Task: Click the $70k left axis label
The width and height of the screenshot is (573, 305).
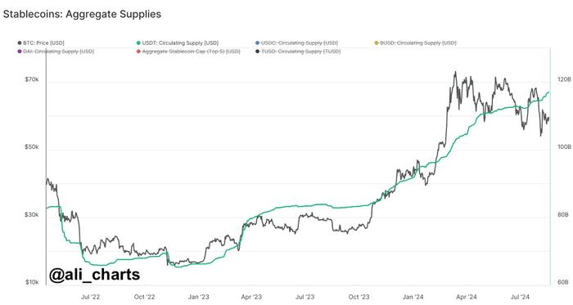Action: [32, 79]
